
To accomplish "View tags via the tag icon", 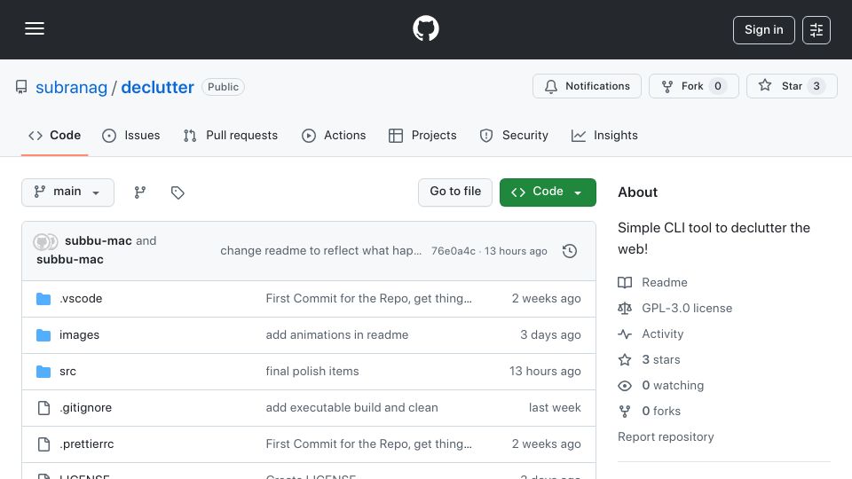I will coord(177,192).
